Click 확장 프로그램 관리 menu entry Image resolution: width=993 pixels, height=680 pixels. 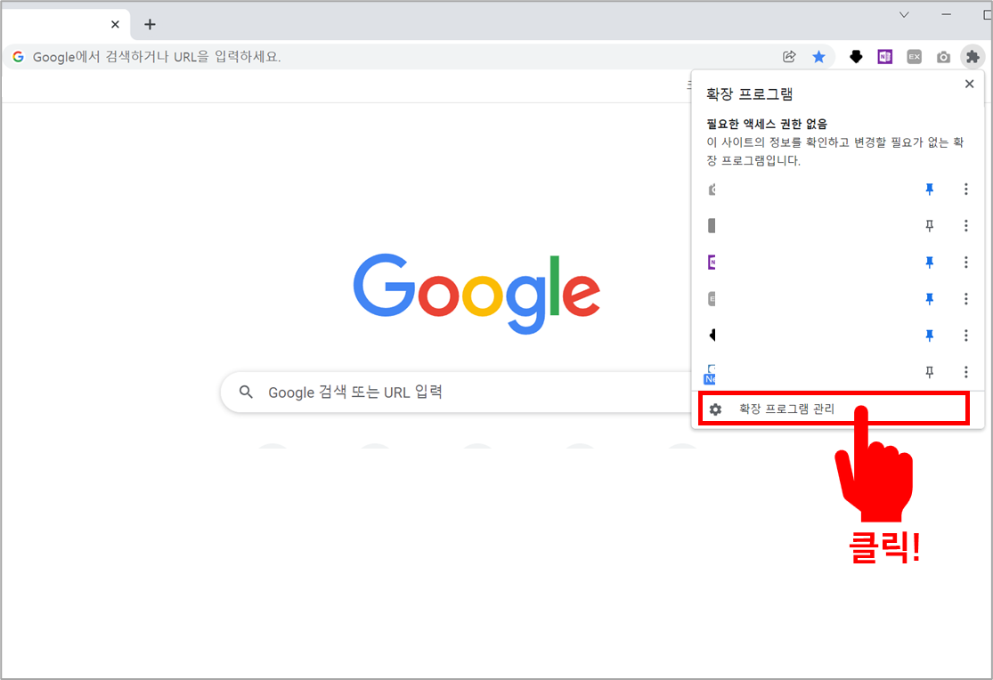tap(834, 409)
